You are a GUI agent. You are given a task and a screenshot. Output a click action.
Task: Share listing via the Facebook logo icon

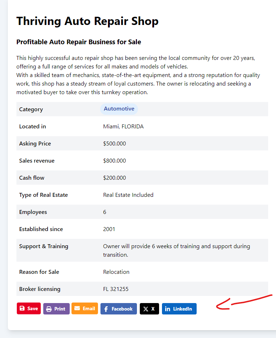click(x=106, y=309)
